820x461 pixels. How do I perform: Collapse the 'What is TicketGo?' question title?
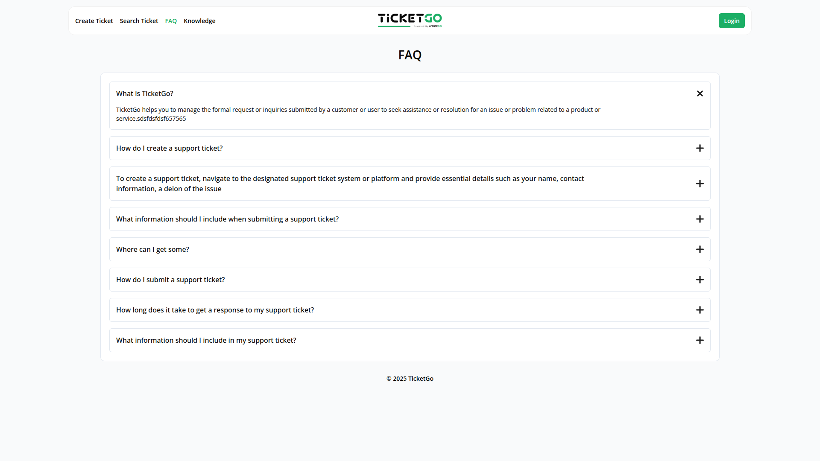click(x=145, y=93)
